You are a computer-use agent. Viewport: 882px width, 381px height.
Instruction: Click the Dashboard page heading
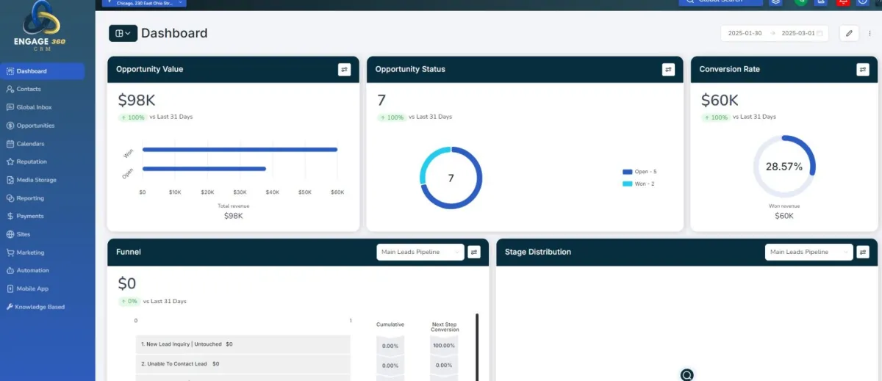click(174, 33)
